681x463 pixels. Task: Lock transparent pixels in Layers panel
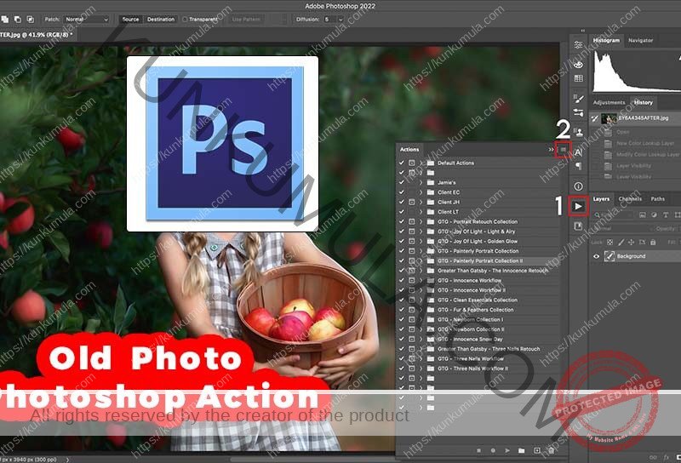pyautogui.click(x=609, y=243)
